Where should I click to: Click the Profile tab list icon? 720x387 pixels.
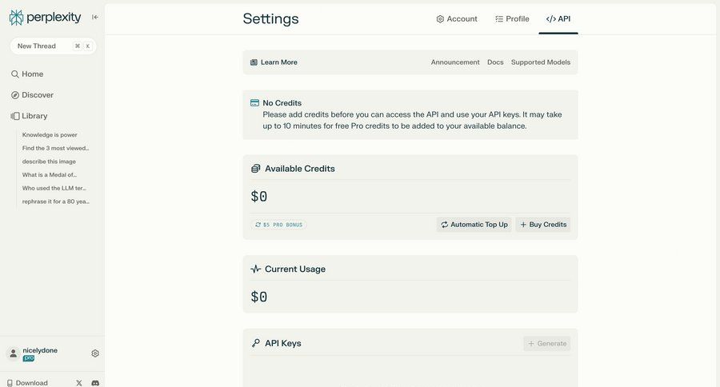(499, 19)
